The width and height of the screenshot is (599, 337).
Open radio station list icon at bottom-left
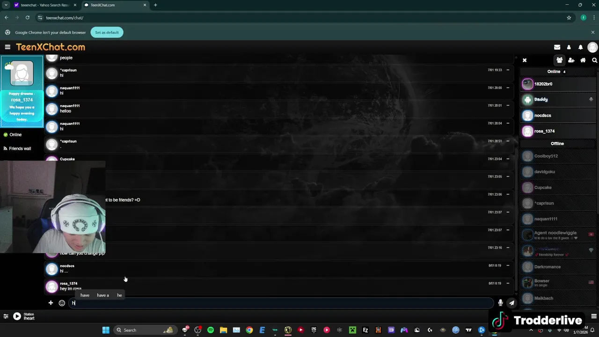coord(6,316)
